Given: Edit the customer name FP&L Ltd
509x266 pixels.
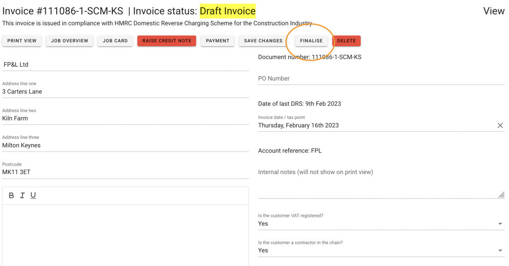Looking at the screenshot, I should coord(124,65).
